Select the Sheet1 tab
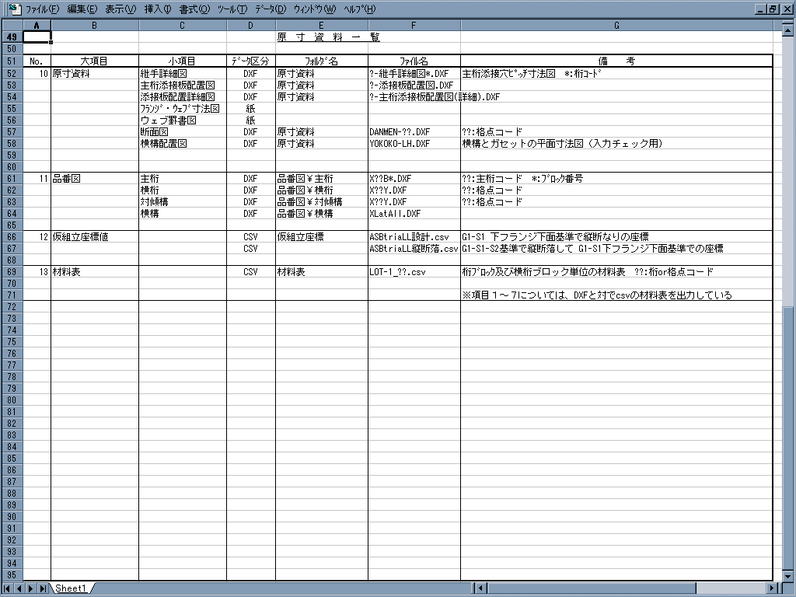796x597 pixels. point(71,588)
